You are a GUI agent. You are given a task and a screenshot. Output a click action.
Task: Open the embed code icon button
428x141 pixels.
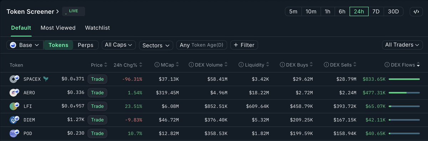416,11
